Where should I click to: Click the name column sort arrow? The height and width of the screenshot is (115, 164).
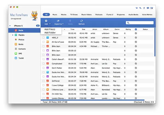65,29
